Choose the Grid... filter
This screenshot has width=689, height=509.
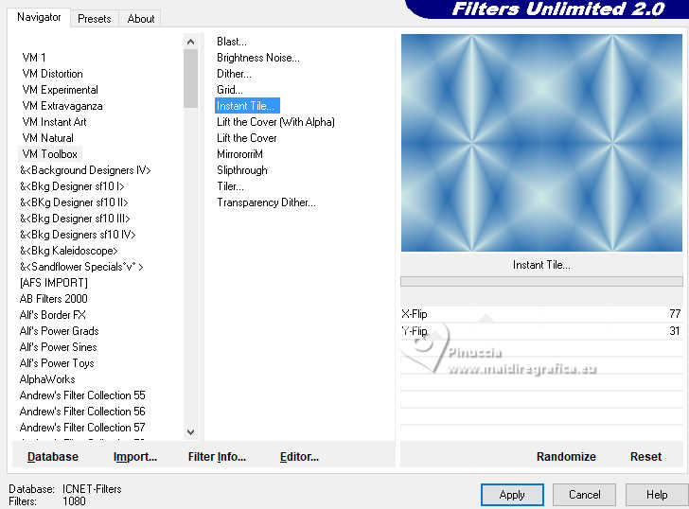[229, 90]
